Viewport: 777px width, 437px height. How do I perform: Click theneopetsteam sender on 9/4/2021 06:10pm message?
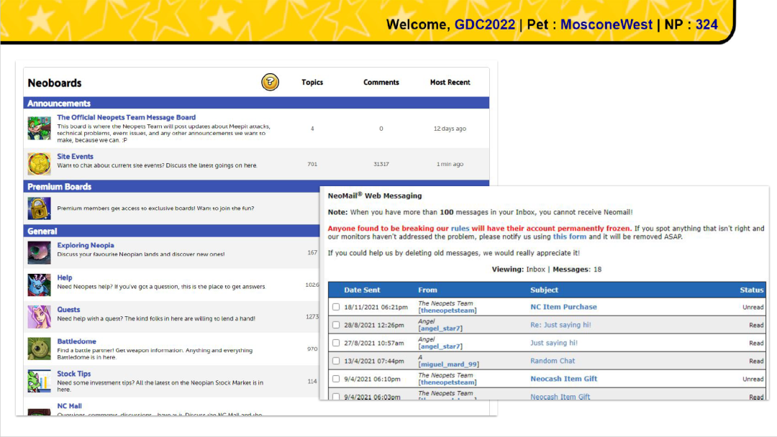pyautogui.click(x=447, y=382)
